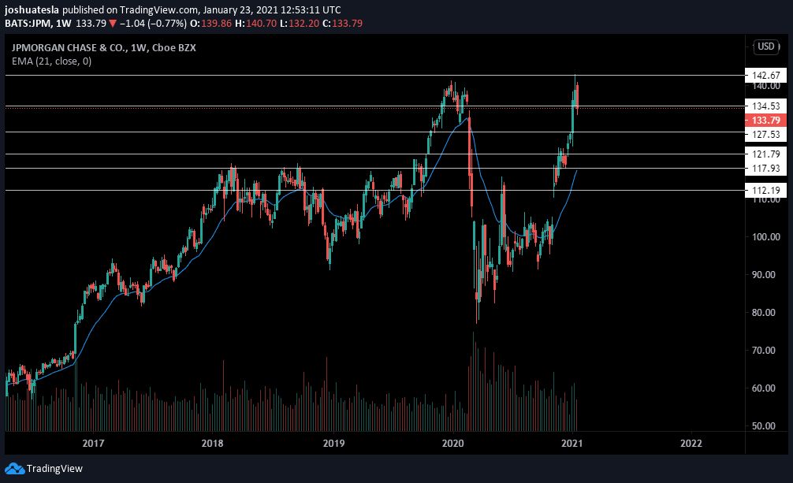Screen dimensions: 793x483
Task: Select the 142.67 price level label
Action: (765, 76)
